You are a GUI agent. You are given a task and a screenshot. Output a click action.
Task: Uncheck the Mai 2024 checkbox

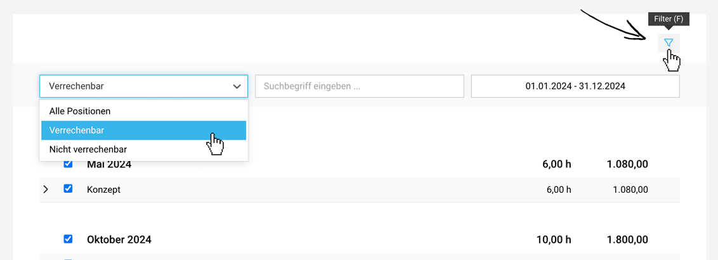68,164
